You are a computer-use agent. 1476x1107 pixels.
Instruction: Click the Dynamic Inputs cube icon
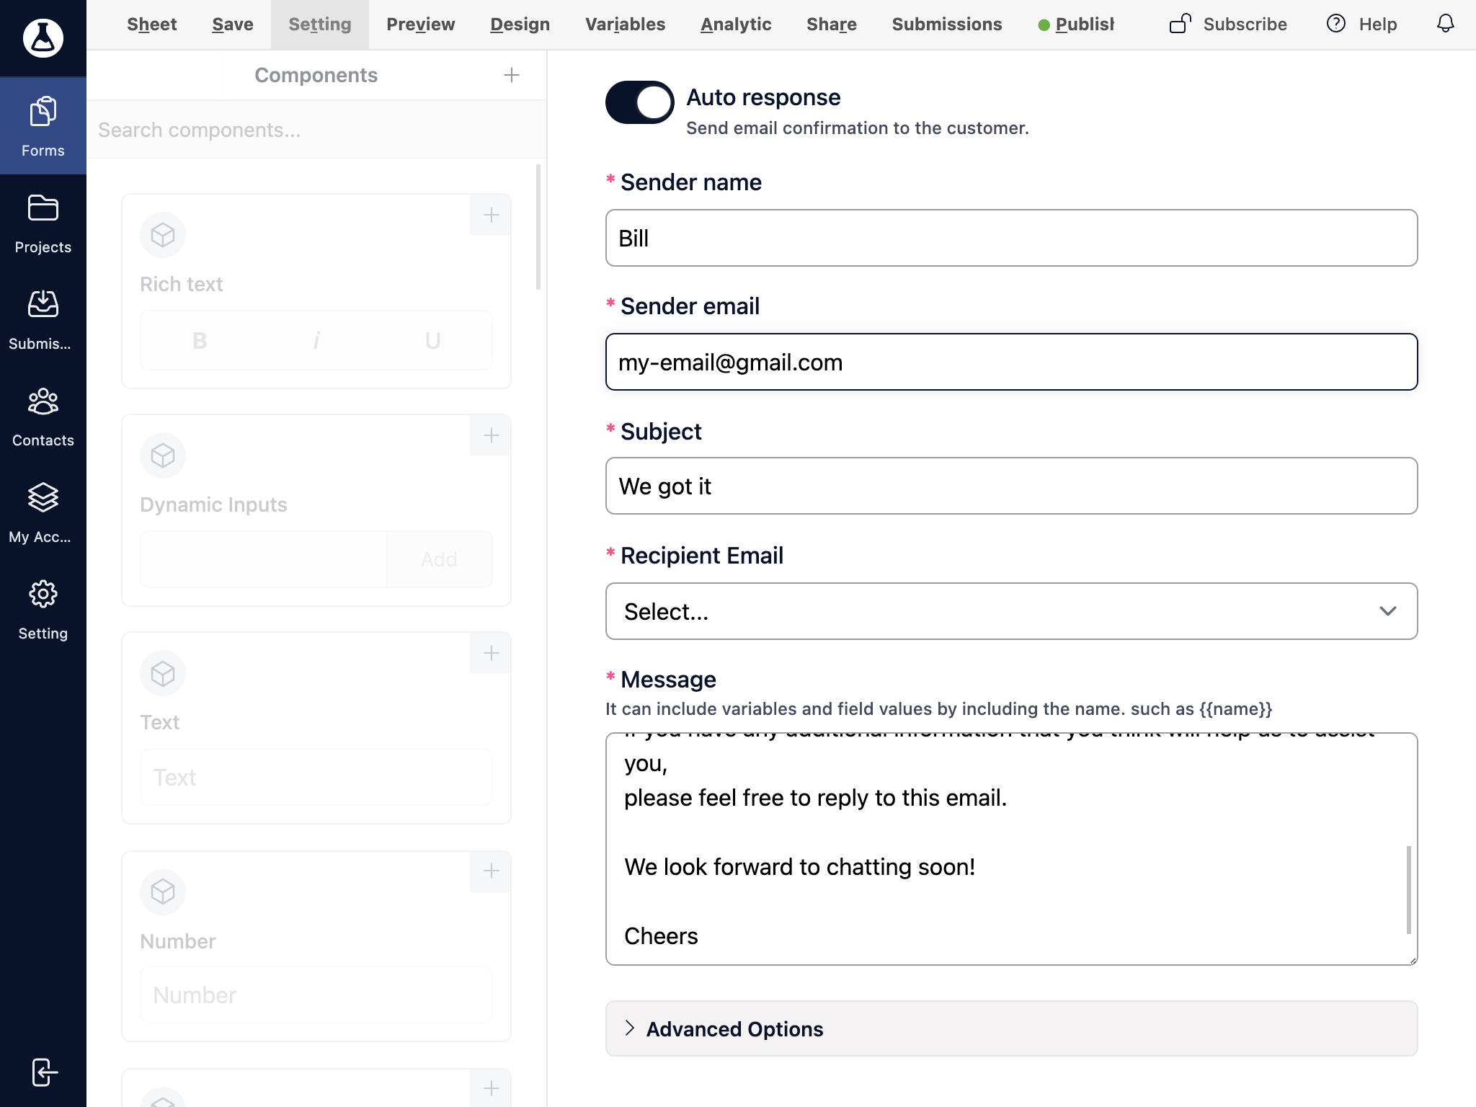pos(163,455)
